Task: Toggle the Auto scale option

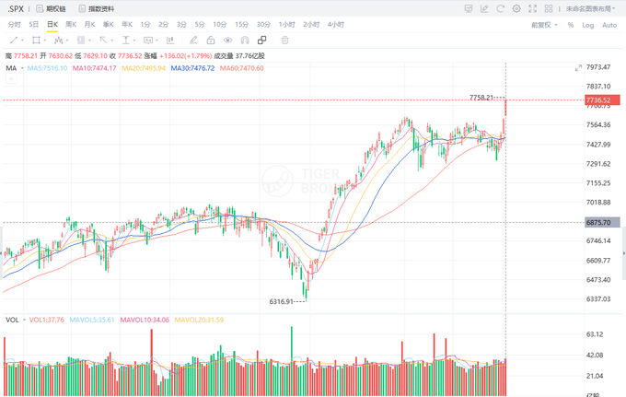Action: pos(609,25)
